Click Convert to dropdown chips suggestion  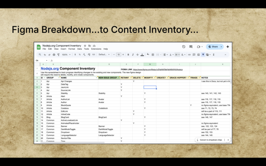point(211,140)
